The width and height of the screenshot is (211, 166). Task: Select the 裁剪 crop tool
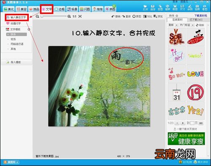[x=175, y=8]
